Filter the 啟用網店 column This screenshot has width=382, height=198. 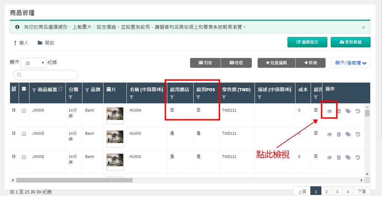tap(172, 97)
